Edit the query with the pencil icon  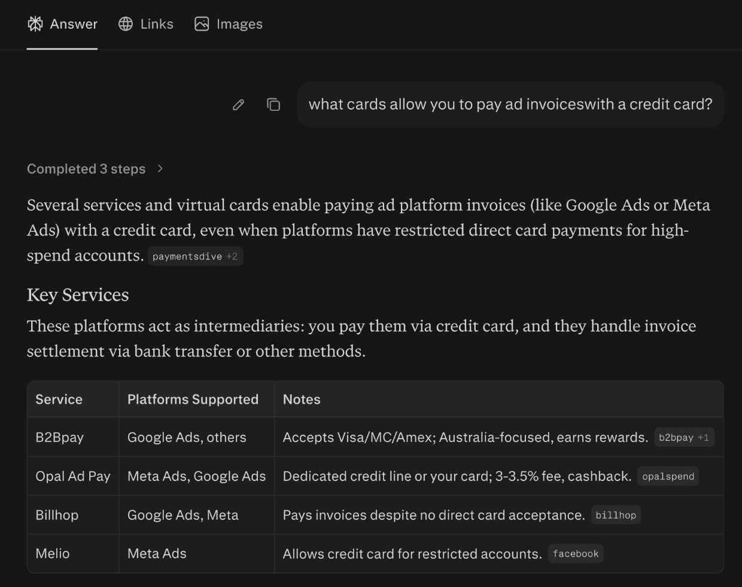coord(238,105)
